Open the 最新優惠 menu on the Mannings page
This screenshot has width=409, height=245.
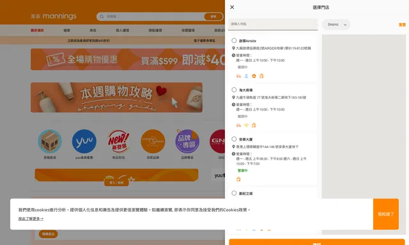point(37,30)
